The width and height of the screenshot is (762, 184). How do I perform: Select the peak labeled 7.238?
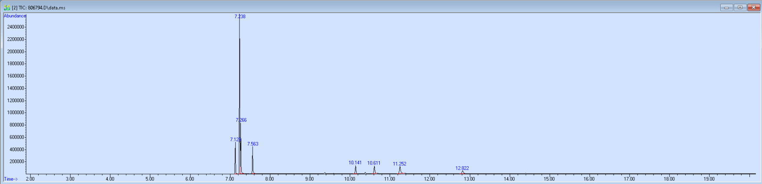[240, 16]
